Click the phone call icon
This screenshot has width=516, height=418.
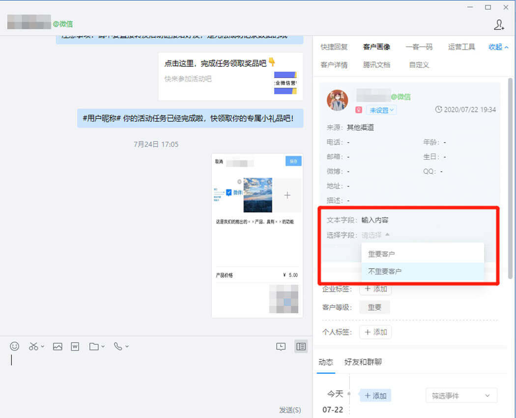tap(118, 346)
